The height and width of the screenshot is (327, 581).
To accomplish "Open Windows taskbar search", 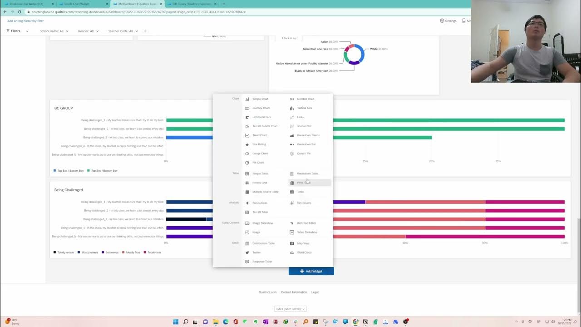I will click(x=186, y=322).
